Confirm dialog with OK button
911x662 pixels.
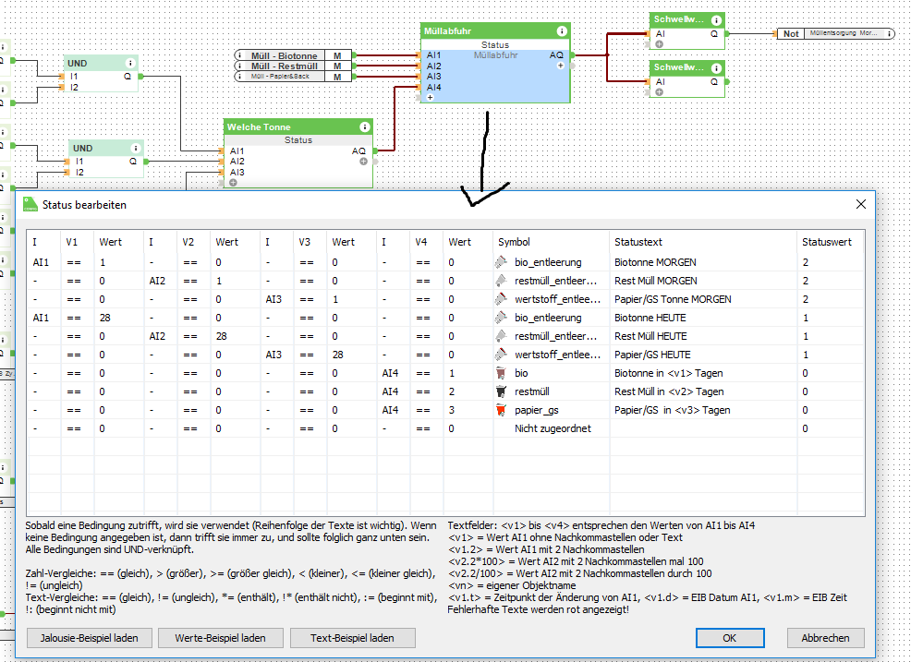click(x=730, y=638)
